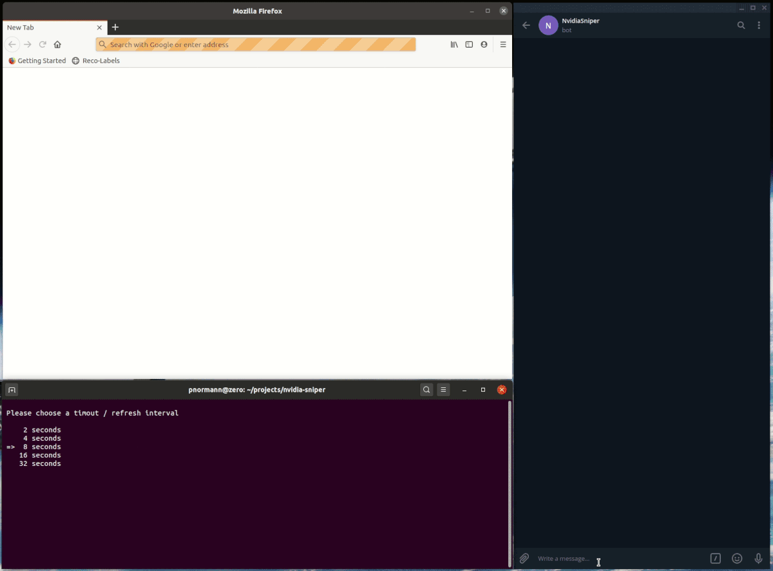Image resolution: width=773 pixels, height=571 pixels.
Task: Focus the Firefox address search bar
Action: click(x=256, y=44)
